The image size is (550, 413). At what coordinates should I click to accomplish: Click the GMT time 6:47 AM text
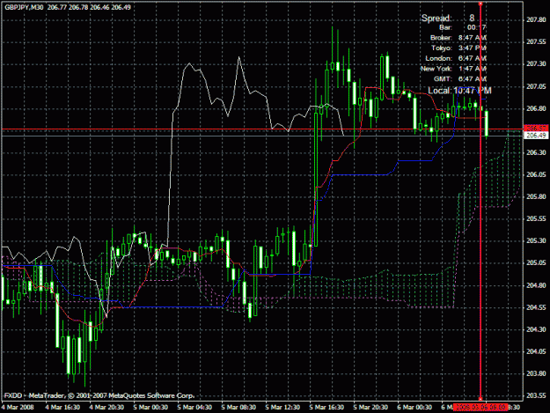click(473, 78)
